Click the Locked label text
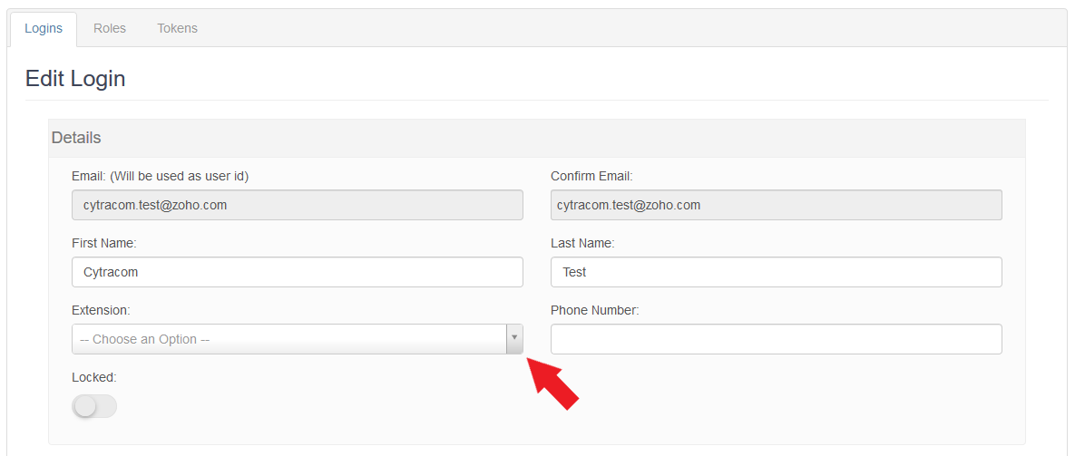The image size is (1075, 456). point(93,377)
